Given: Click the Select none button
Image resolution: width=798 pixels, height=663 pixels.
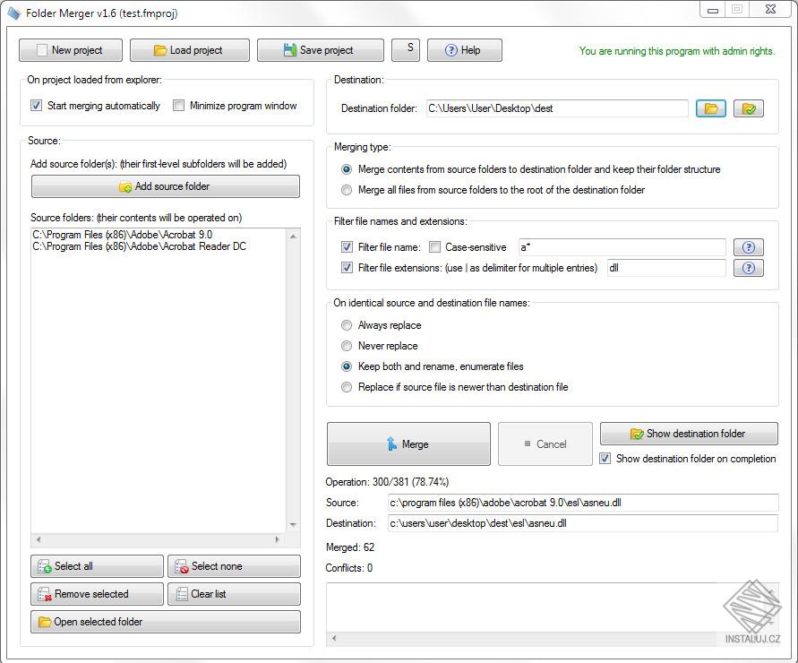Looking at the screenshot, I should [x=234, y=566].
